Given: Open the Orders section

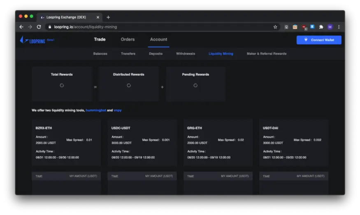Looking at the screenshot, I should (128, 39).
